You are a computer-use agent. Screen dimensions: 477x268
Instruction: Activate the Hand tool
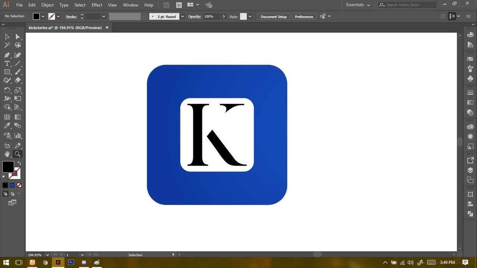coord(7,154)
